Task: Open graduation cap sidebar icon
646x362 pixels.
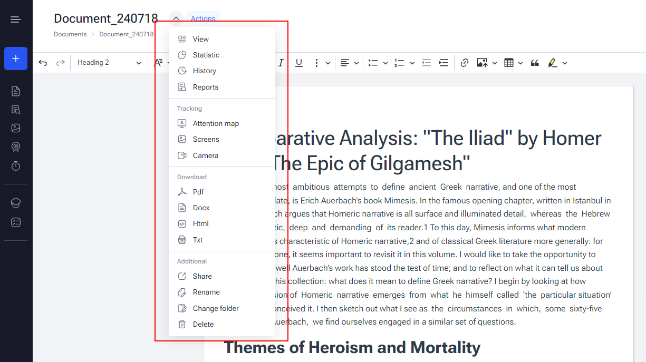Action: pos(16,203)
